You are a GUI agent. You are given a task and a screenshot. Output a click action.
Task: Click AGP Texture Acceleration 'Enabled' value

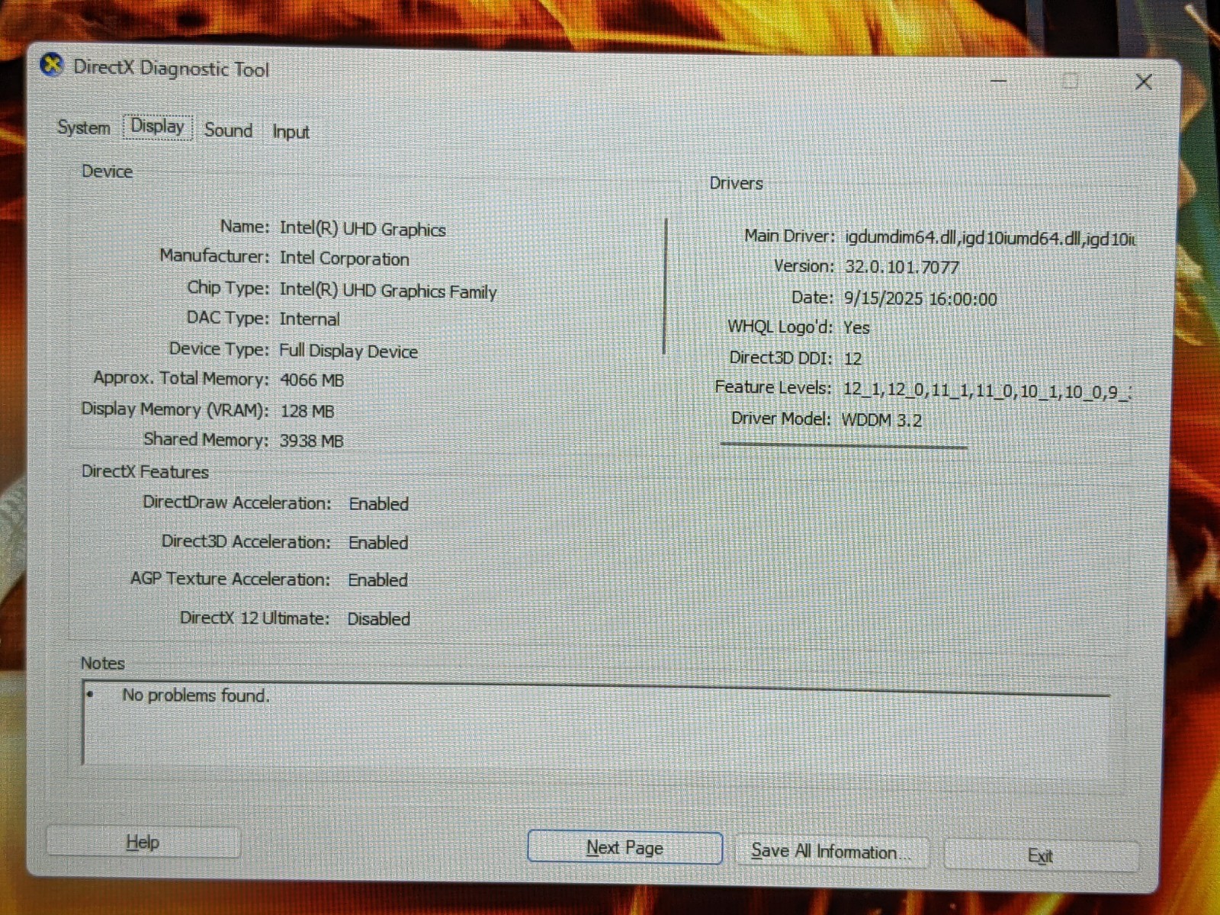[378, 579]
